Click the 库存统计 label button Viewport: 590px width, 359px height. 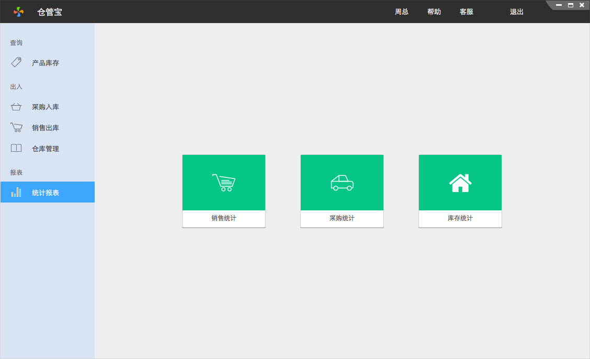point(460,218)
